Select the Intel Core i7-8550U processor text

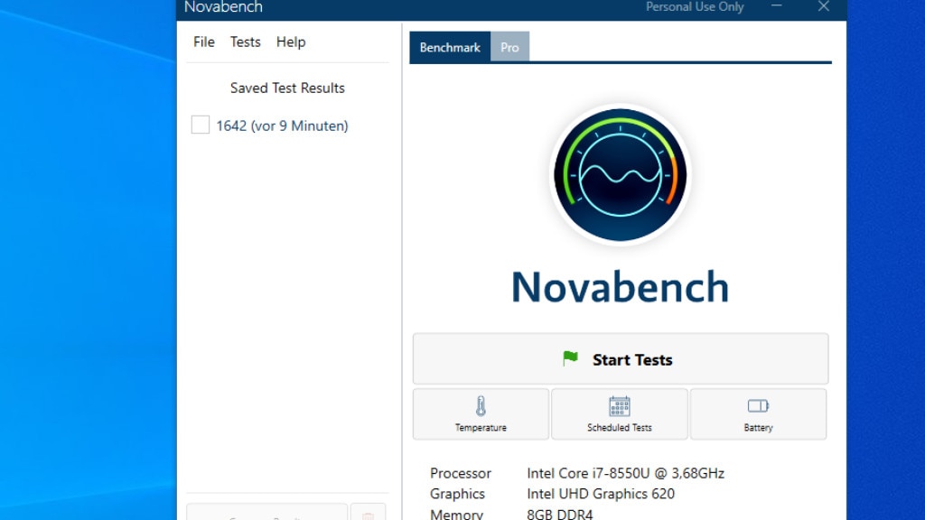pos(625,473)
